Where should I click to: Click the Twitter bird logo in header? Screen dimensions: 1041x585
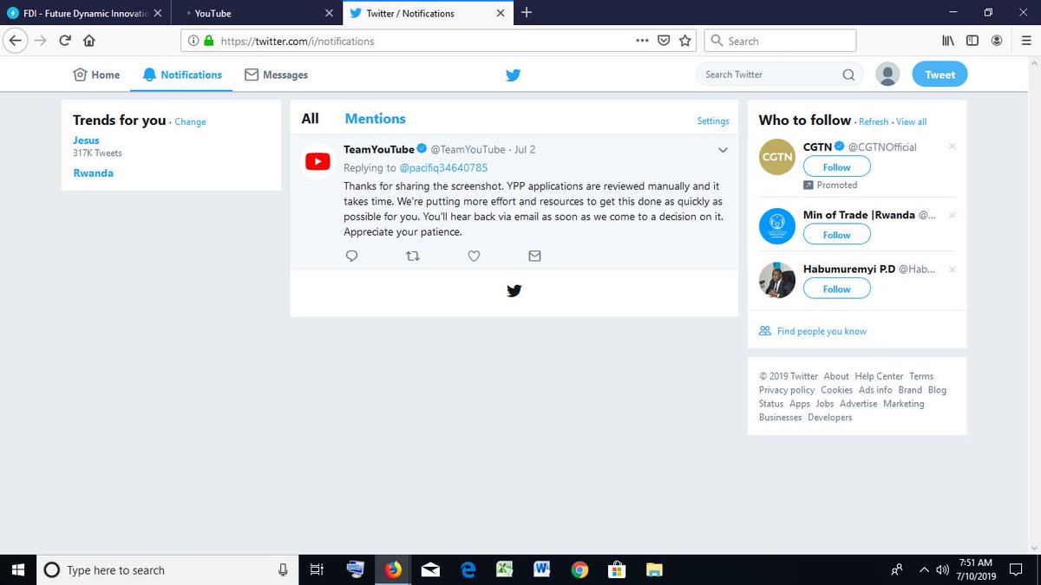(x=513, y=75)
